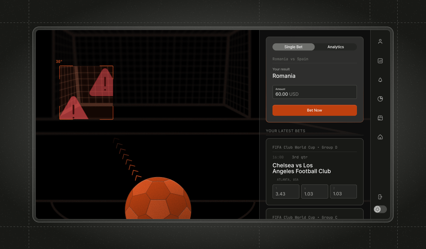The height and width of the screenshot is (249, 426).
Task: Switch to the Single Bet tab
Action: pyautogui.click(x=293, y=47)
